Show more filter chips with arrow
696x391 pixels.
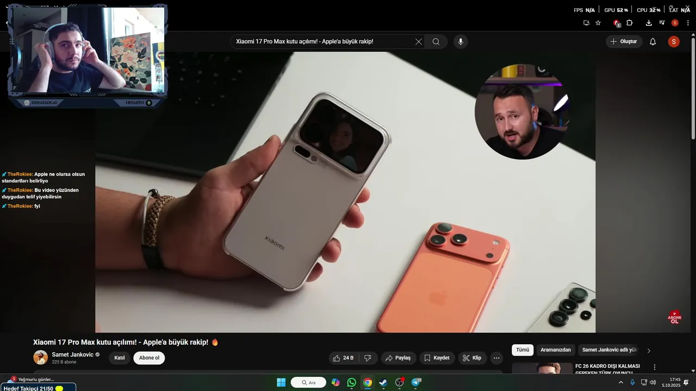649,351
